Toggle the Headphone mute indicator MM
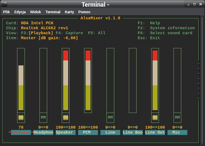 tap(43, 118)
